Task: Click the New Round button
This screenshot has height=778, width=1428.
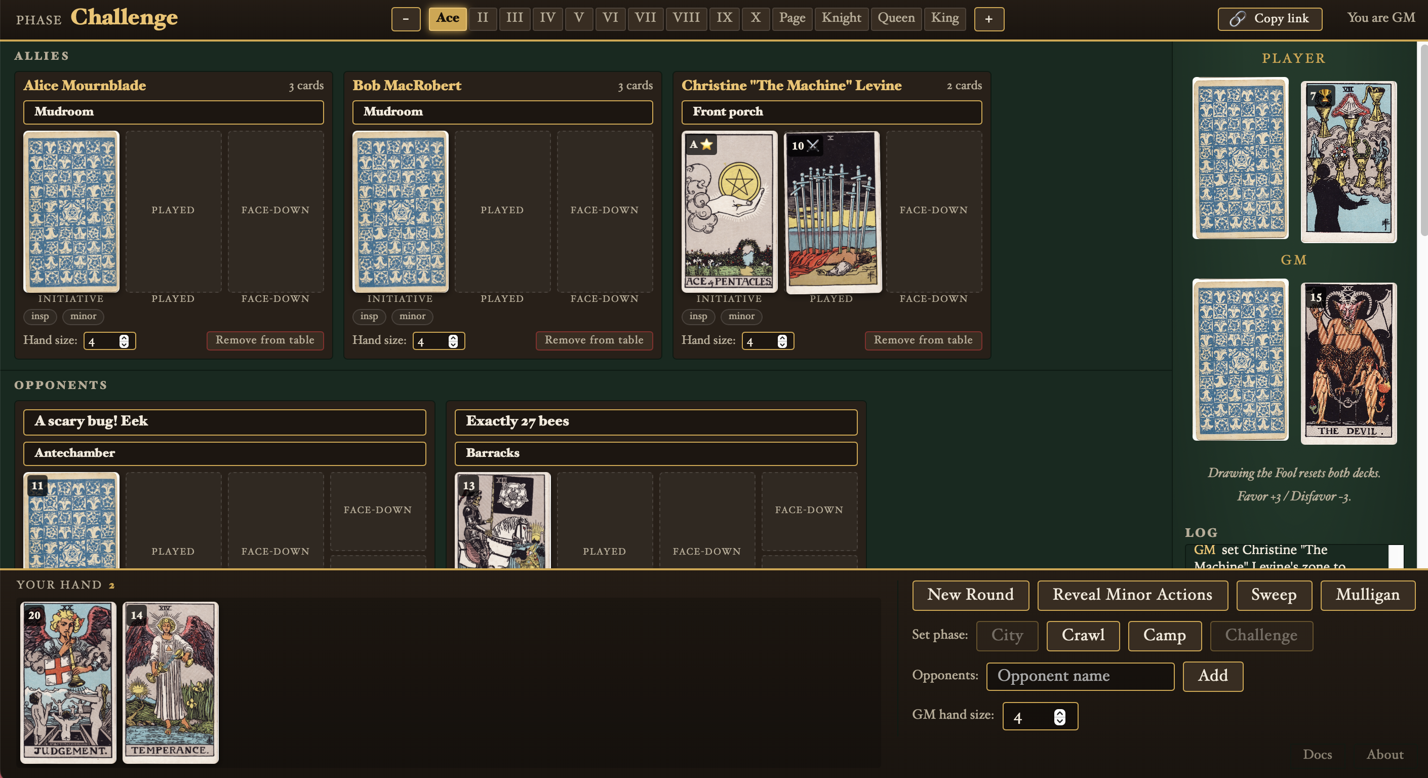Action: [970, 595]
